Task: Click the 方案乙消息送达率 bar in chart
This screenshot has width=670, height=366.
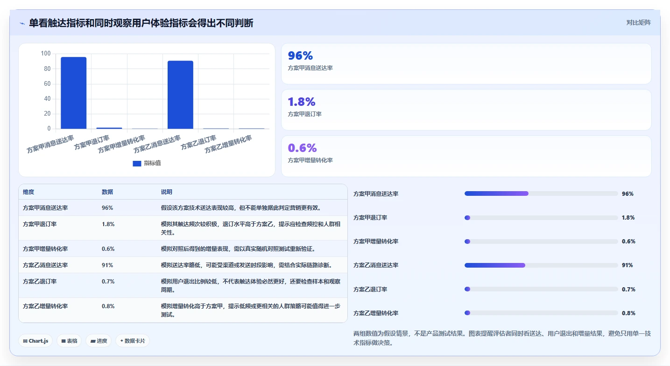Action: click(180, 95)
